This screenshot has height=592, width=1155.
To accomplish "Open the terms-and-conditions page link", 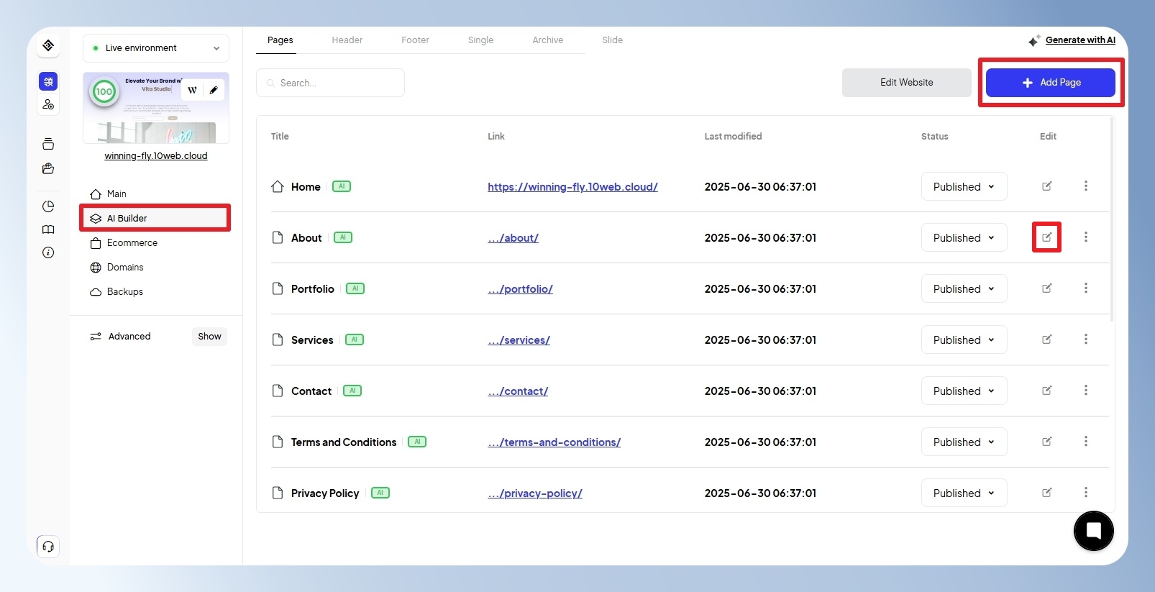I will tap(554, 442).
